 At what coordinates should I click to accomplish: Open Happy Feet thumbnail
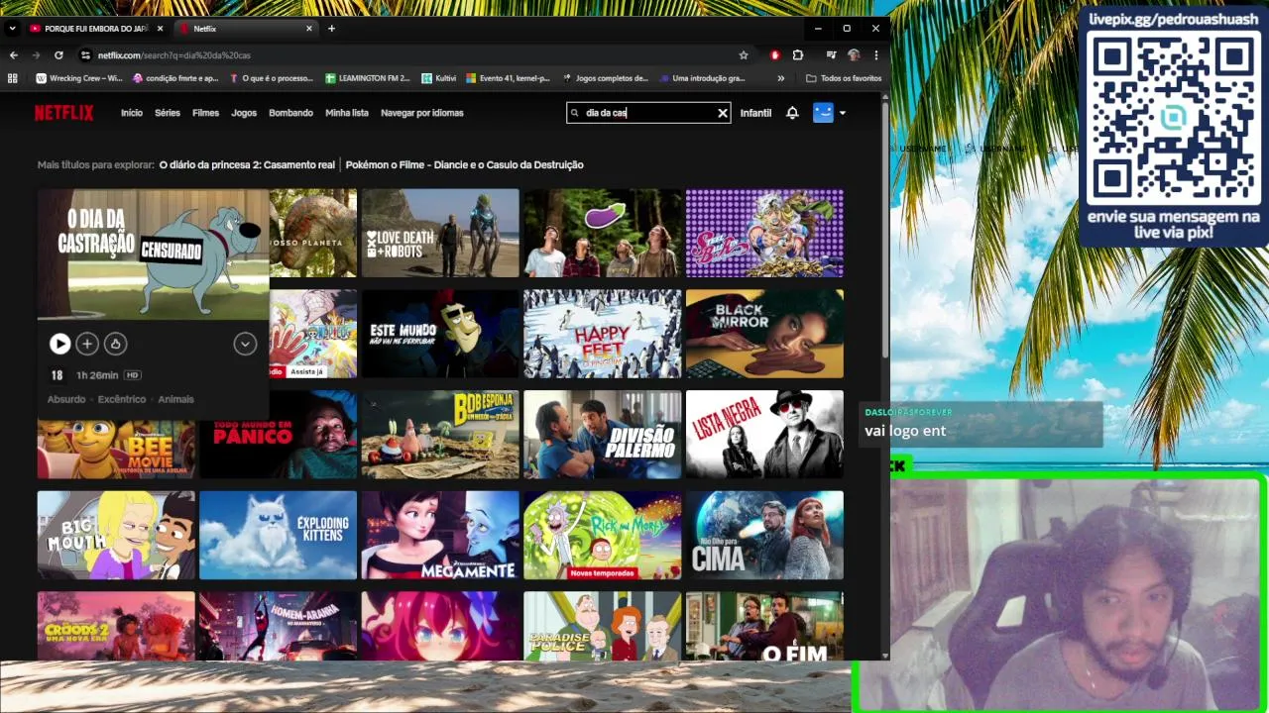click(603, 334)
